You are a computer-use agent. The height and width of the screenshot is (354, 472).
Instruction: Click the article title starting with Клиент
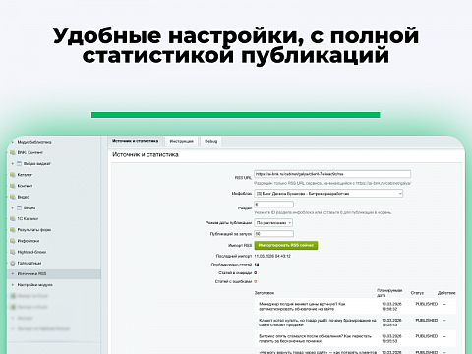pos(318,323)
